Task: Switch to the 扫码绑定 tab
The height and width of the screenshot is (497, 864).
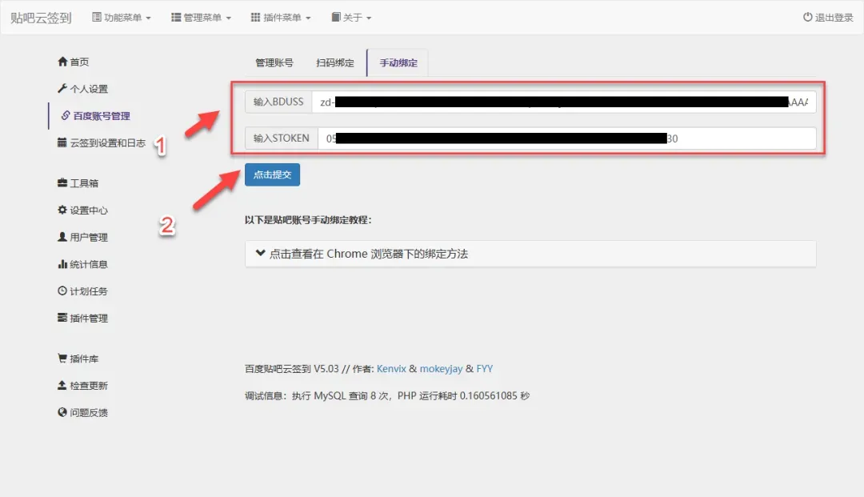Action: 334,62
